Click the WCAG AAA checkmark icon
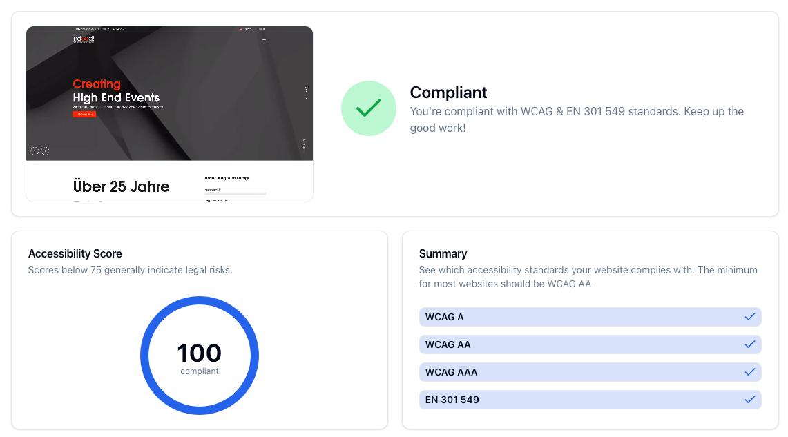 (749, 372)
